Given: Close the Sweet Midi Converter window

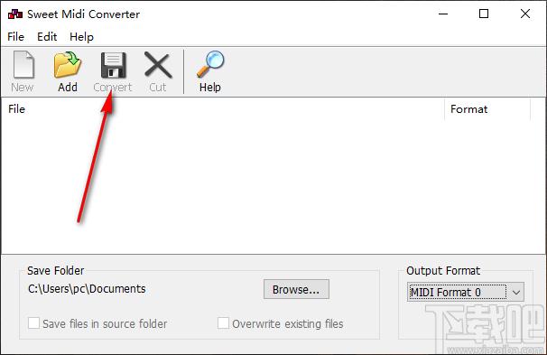Looking at the screenshot, I should point(525,14).
